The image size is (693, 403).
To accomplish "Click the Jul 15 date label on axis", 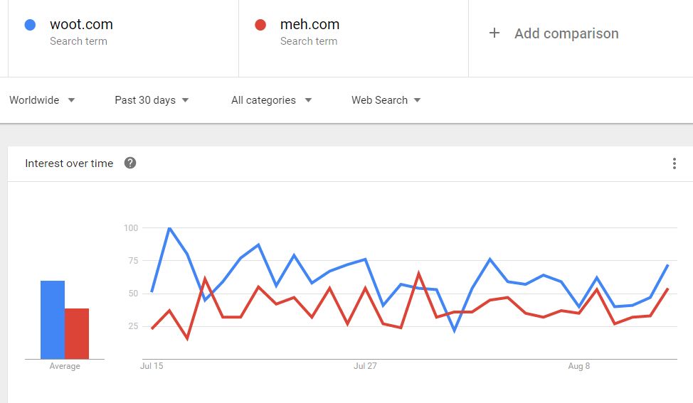I will pyautogui.click(x=152, y=366).
